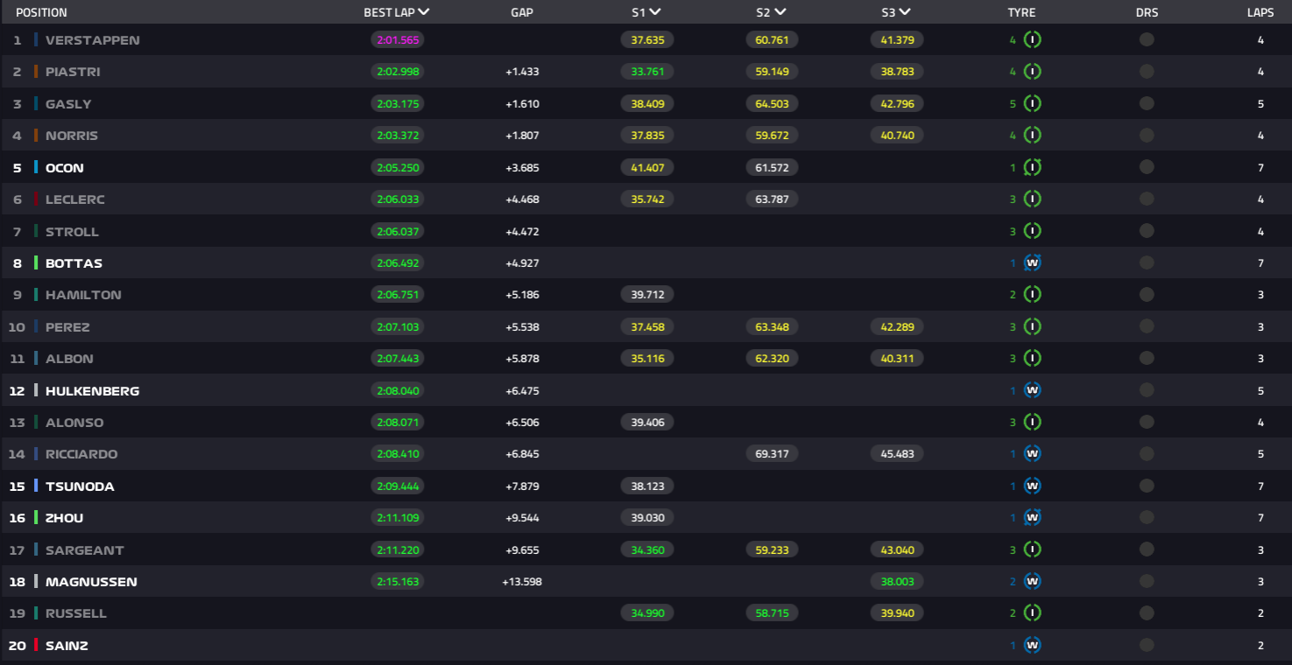Open the S1 sector column dropdown

click(x=655, y=12)
